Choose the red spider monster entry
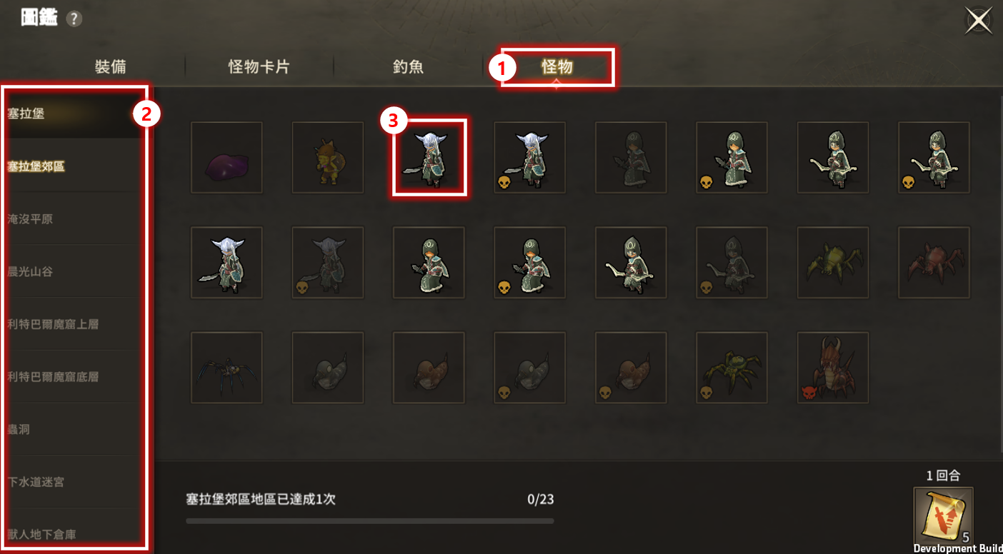The height and width of the screenshot is (554, 1003). pyautogui.click(x=934, y=263)
